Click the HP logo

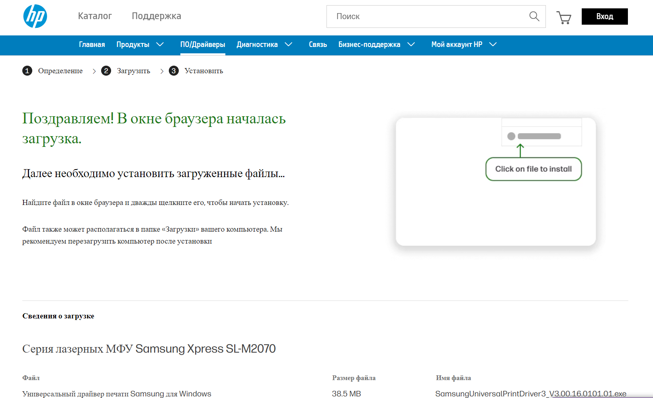point(35,16)
